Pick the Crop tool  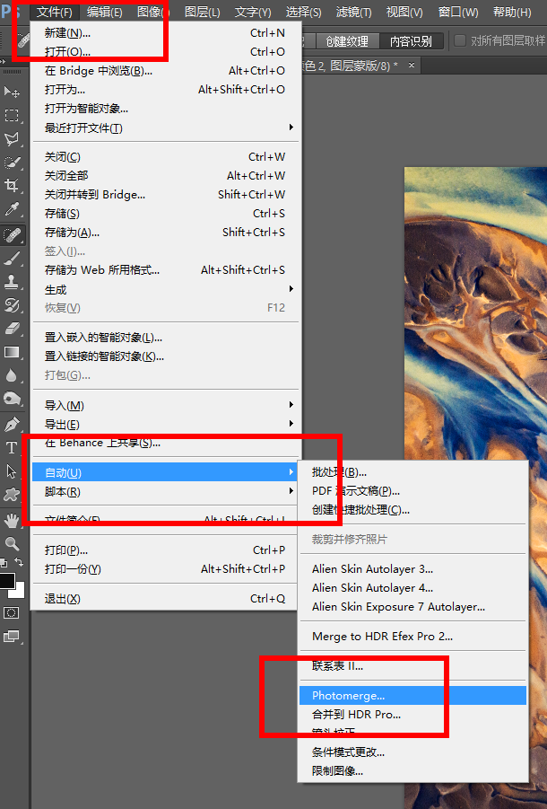(12, 186)
